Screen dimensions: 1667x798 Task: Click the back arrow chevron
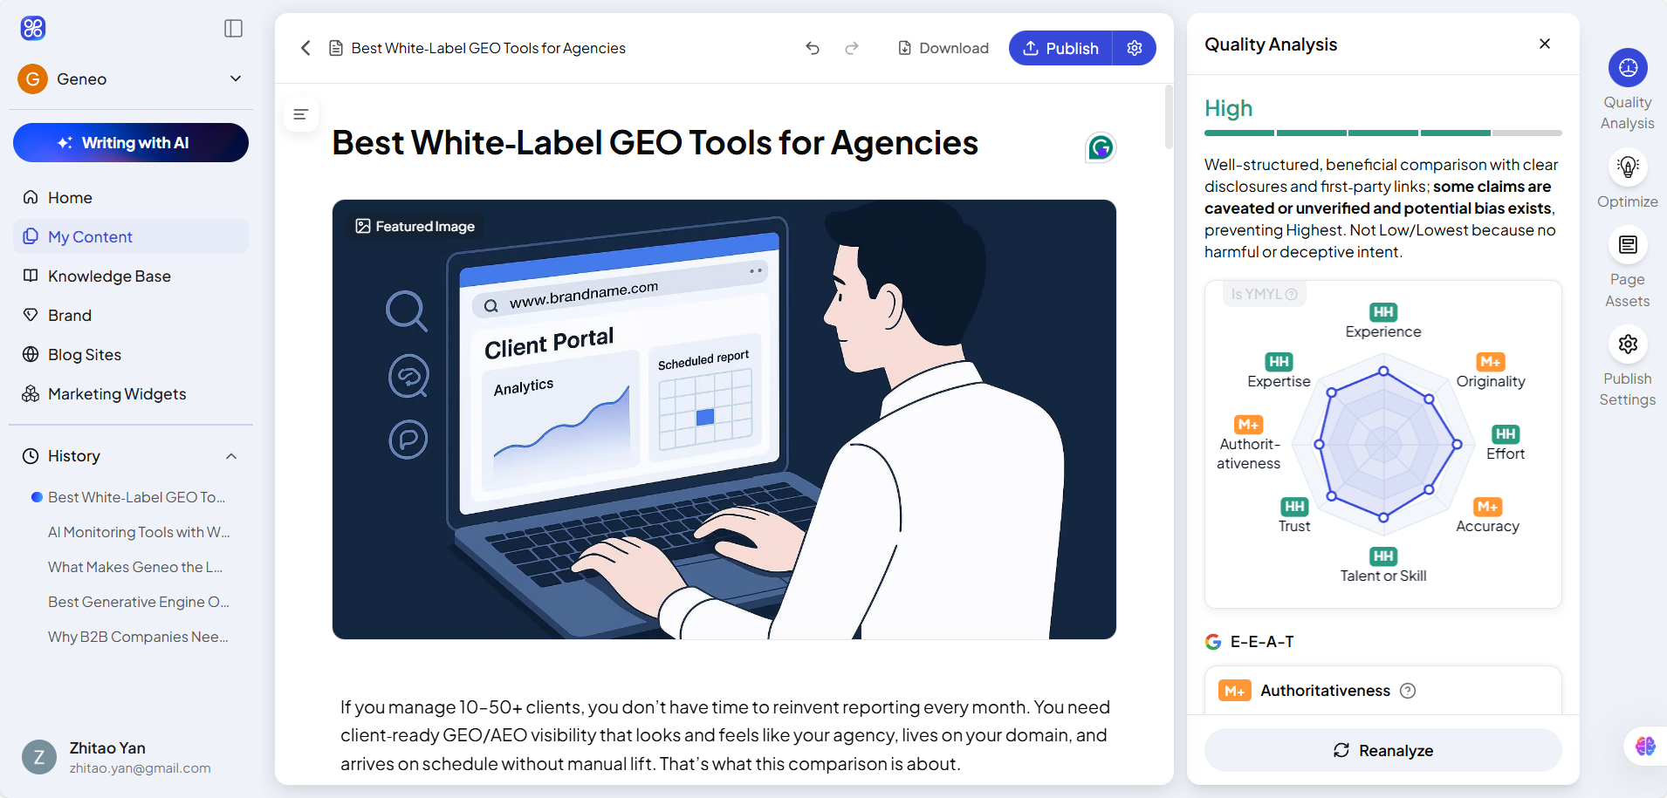[305, 48]
